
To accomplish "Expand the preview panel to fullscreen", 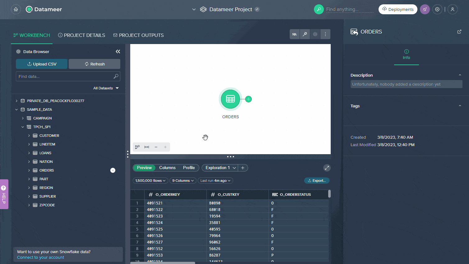I will tap(327, 168).
